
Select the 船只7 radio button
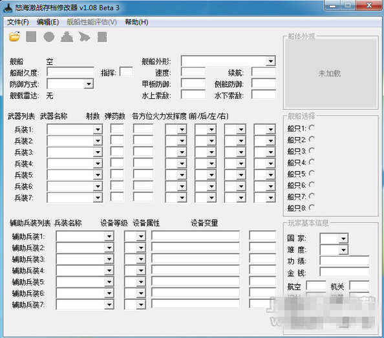click(x=312, y=196)
